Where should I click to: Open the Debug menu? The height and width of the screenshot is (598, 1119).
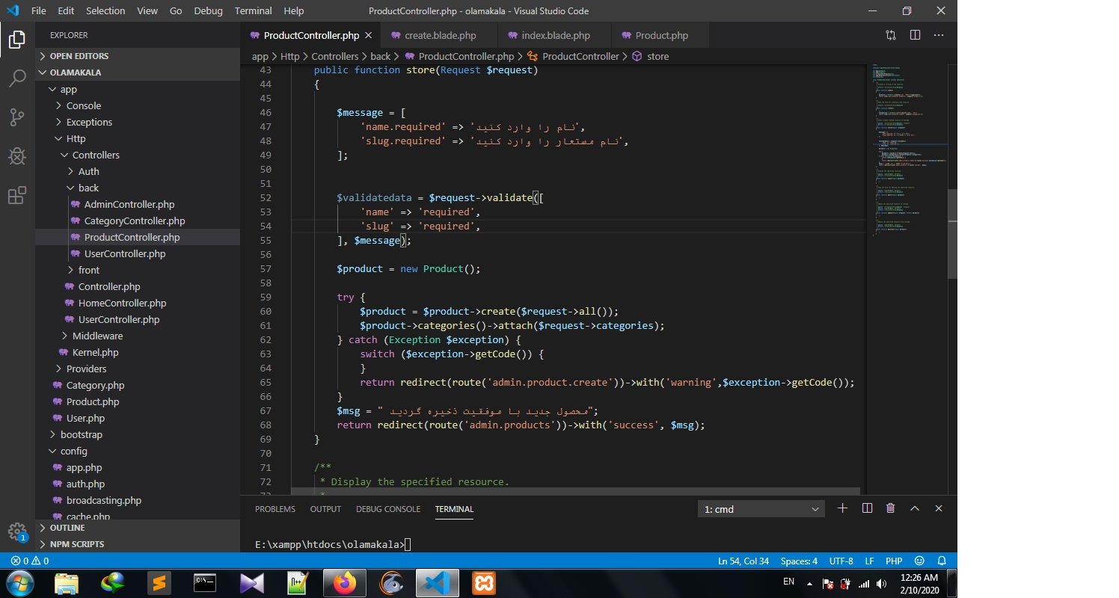point(208,11)
